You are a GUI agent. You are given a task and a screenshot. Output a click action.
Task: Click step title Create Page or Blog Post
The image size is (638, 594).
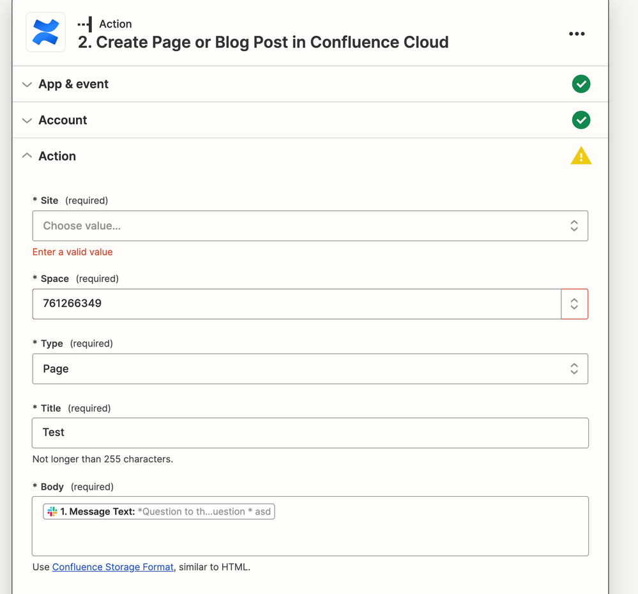click(263, 42)
